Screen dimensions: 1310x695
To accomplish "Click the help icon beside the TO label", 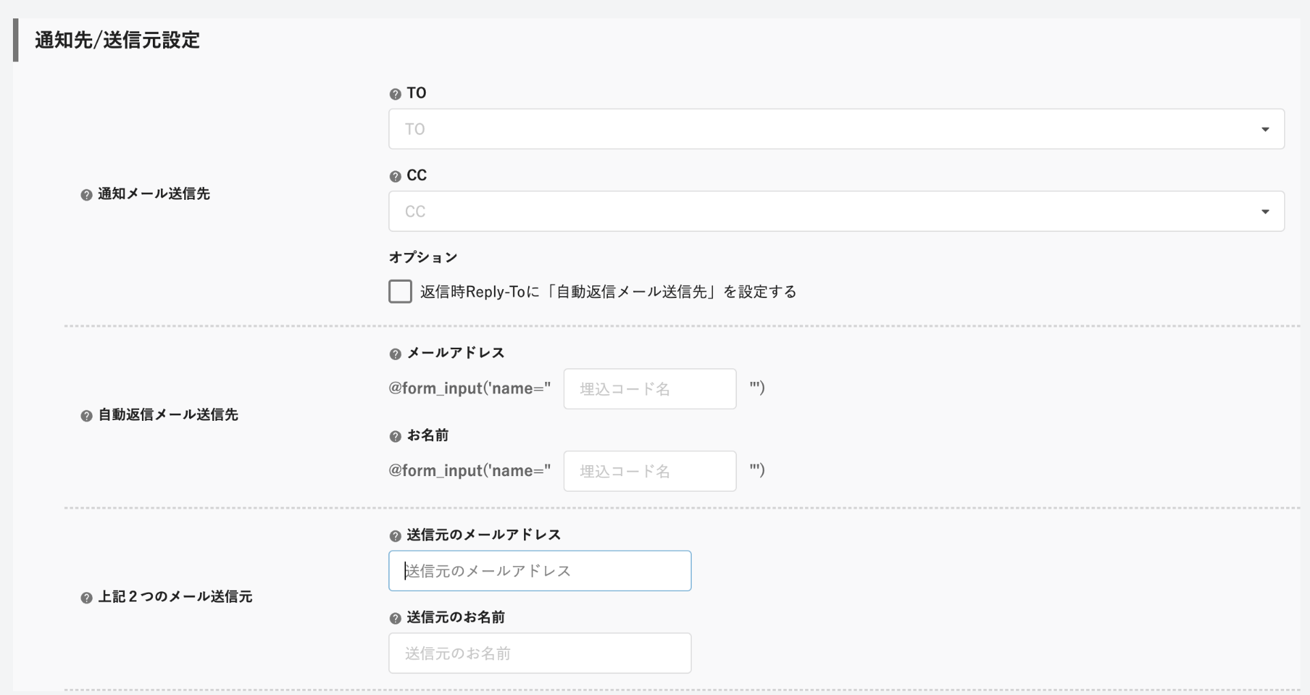I will 395,94.
